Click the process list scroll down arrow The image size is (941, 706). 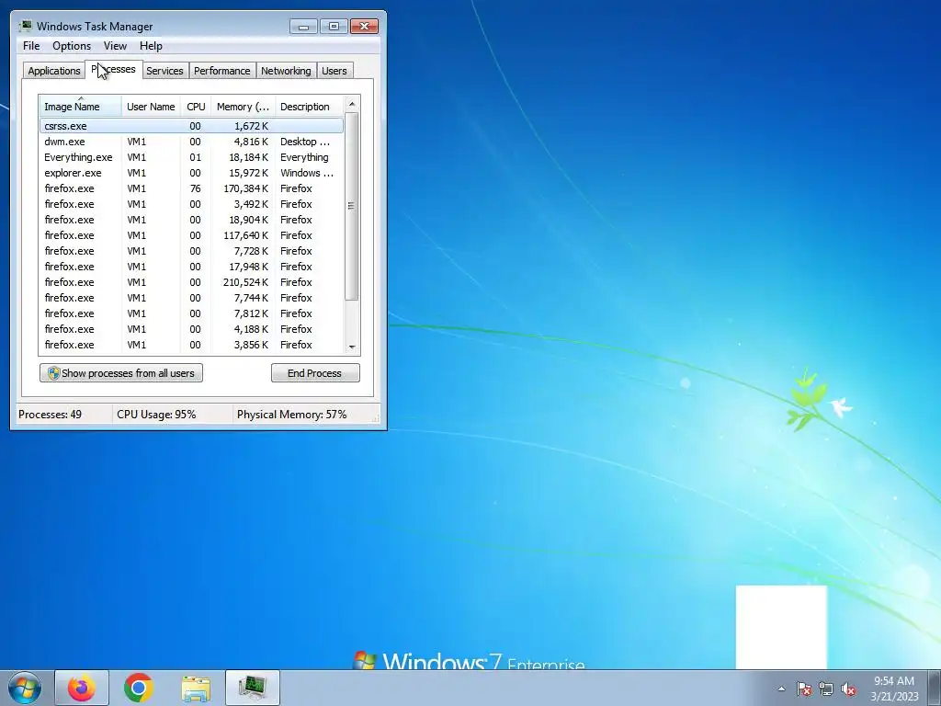coord(352,347)
